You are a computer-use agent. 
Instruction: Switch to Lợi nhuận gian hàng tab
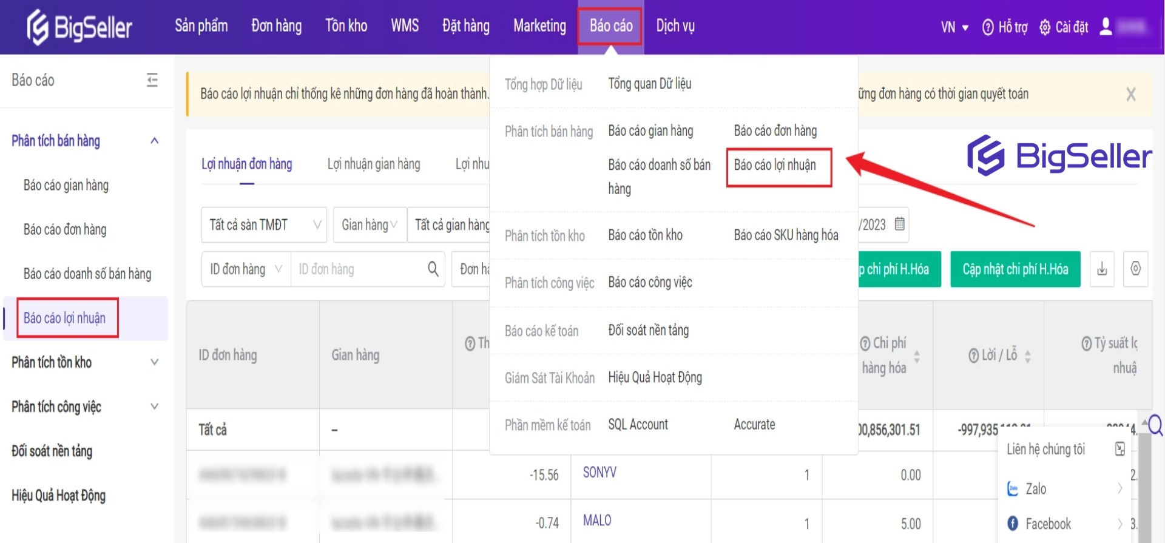[x=373, y=164]
